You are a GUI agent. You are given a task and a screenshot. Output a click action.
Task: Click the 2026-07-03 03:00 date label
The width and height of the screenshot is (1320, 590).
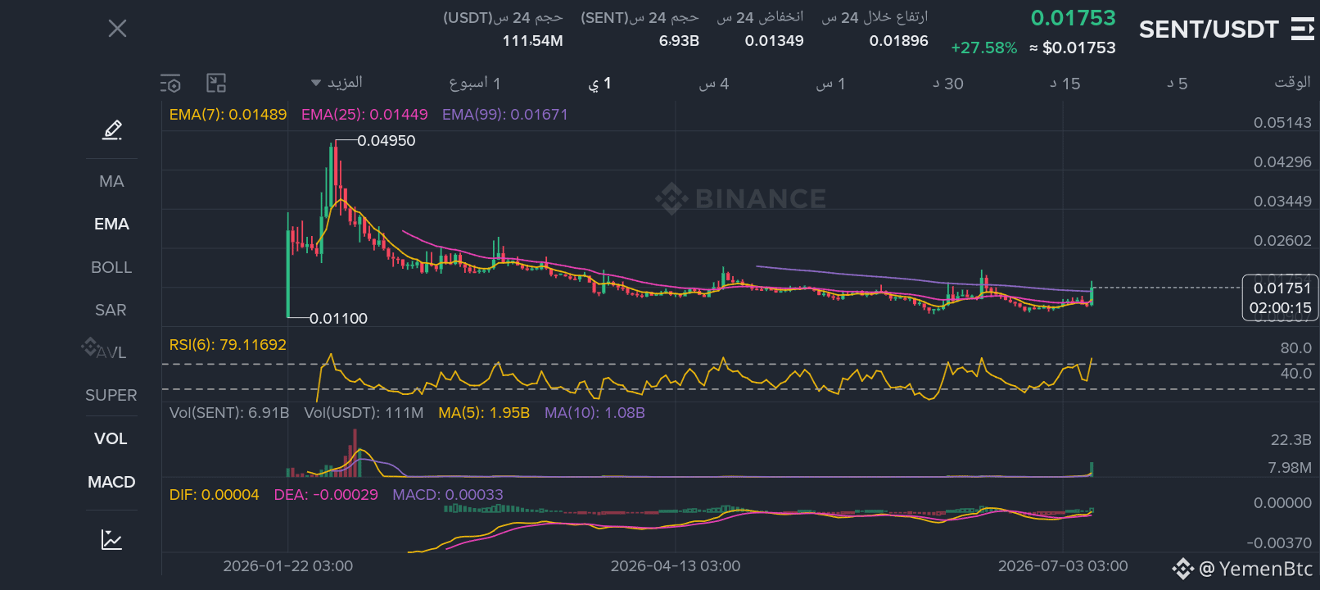click(1063, 566)
